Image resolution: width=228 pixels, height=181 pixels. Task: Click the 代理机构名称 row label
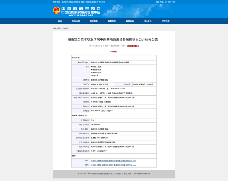(x=84, y=142)
